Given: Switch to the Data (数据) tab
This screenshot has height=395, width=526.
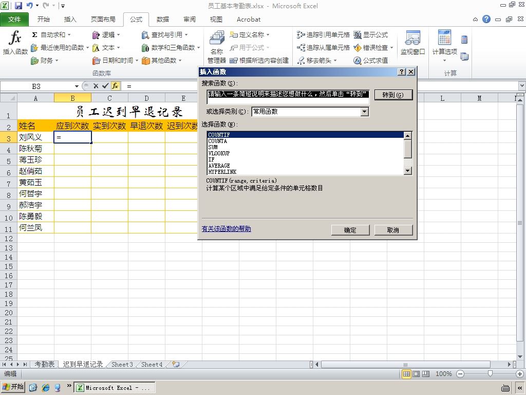Looking at the screenshot, I should coord(163,19).
